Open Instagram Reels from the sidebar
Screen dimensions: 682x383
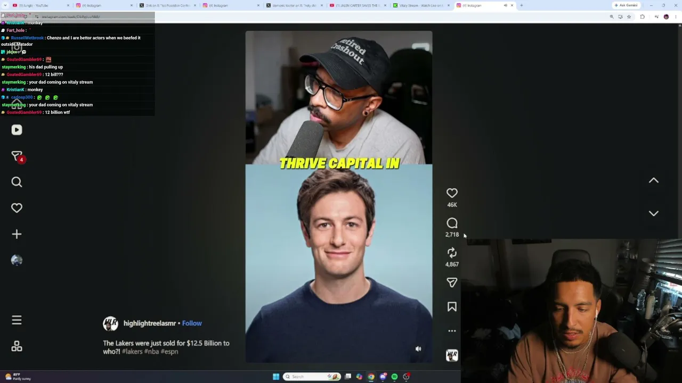pyautogui.click(x=17, y=130)
